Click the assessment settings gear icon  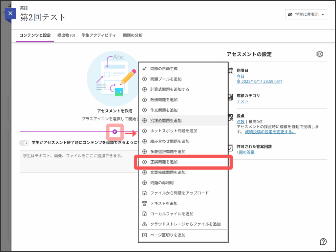(320, 54)
